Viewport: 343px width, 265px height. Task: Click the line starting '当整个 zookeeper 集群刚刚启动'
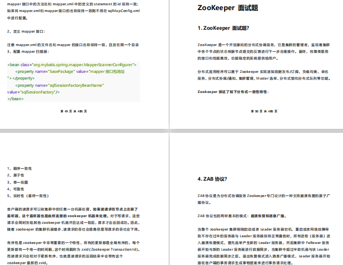click(x=263, y=230)
